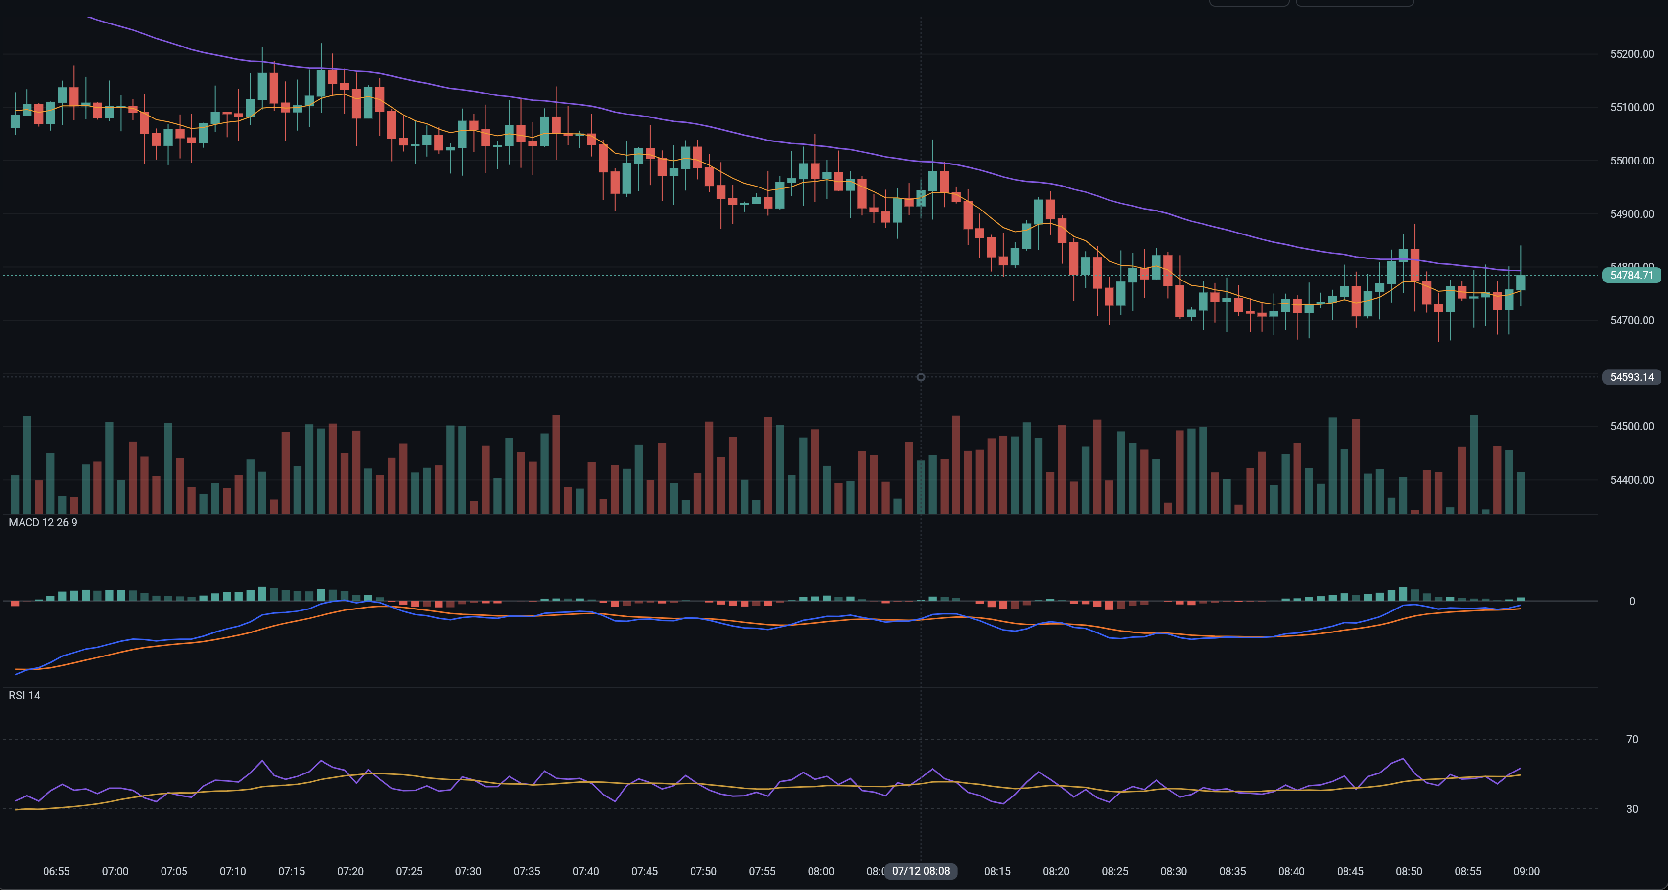Viewport: 1668px width, 890px height.
Task: Click the 07:05 time axis label
Action: (174, 871)
